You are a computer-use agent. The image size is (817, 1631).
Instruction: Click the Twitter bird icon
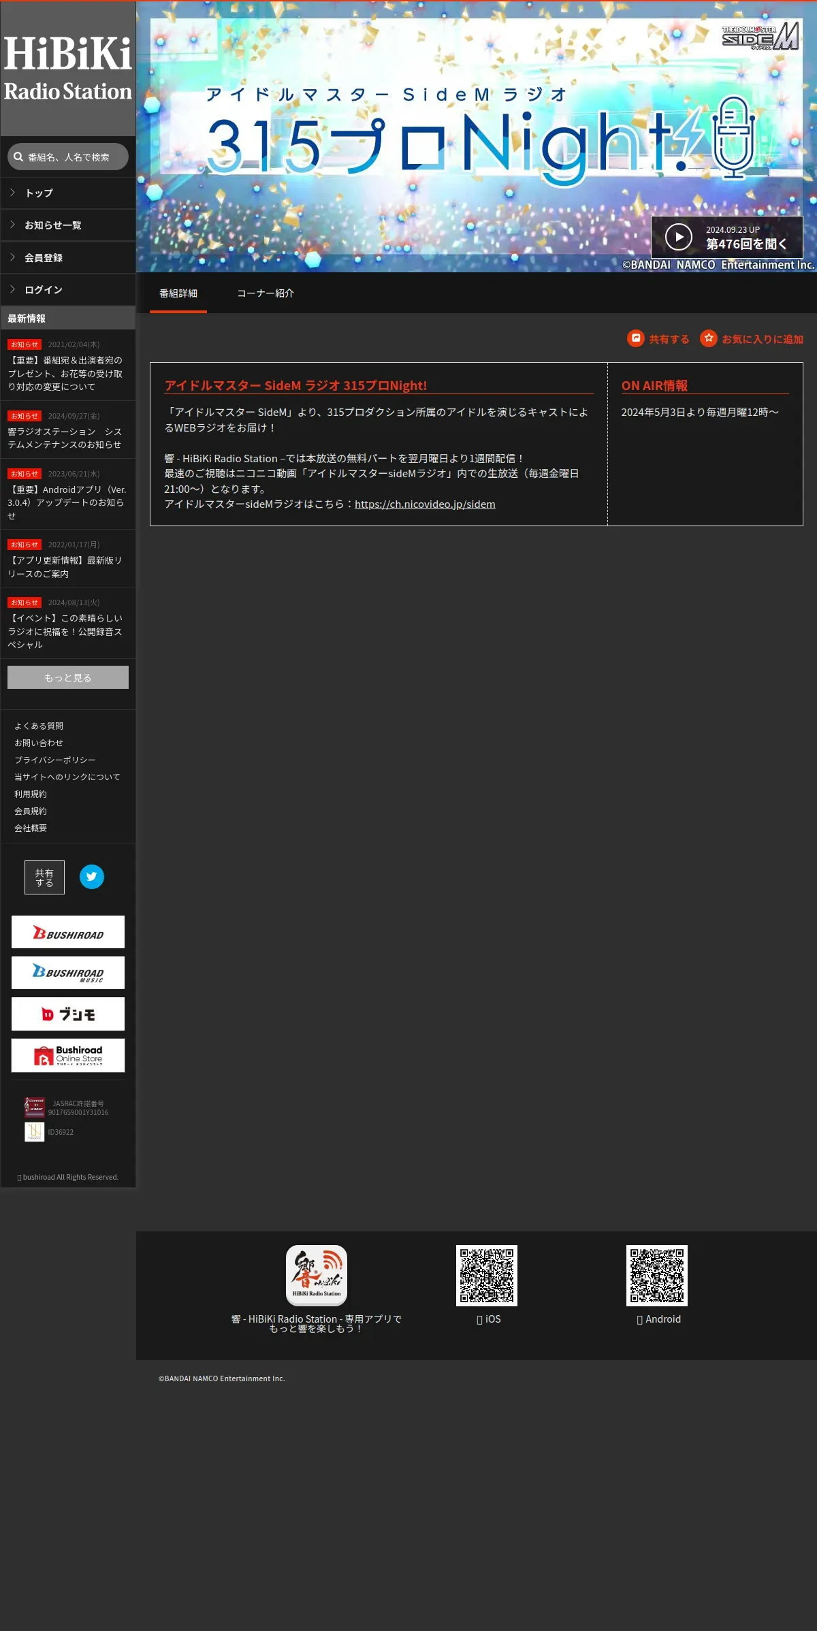click(92, 877)
